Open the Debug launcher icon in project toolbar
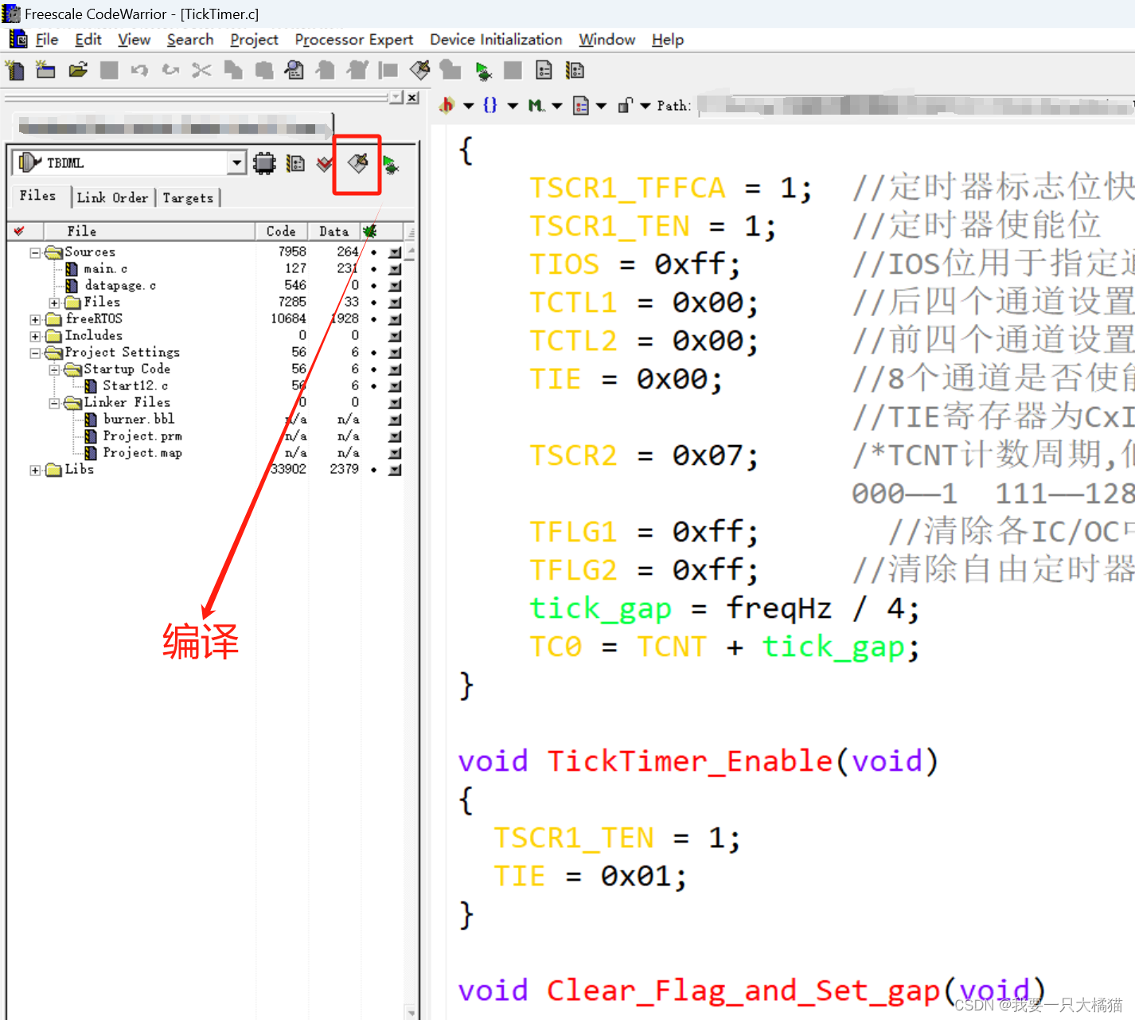The width and height of the screenshot is (1135, 1020). 390,165
